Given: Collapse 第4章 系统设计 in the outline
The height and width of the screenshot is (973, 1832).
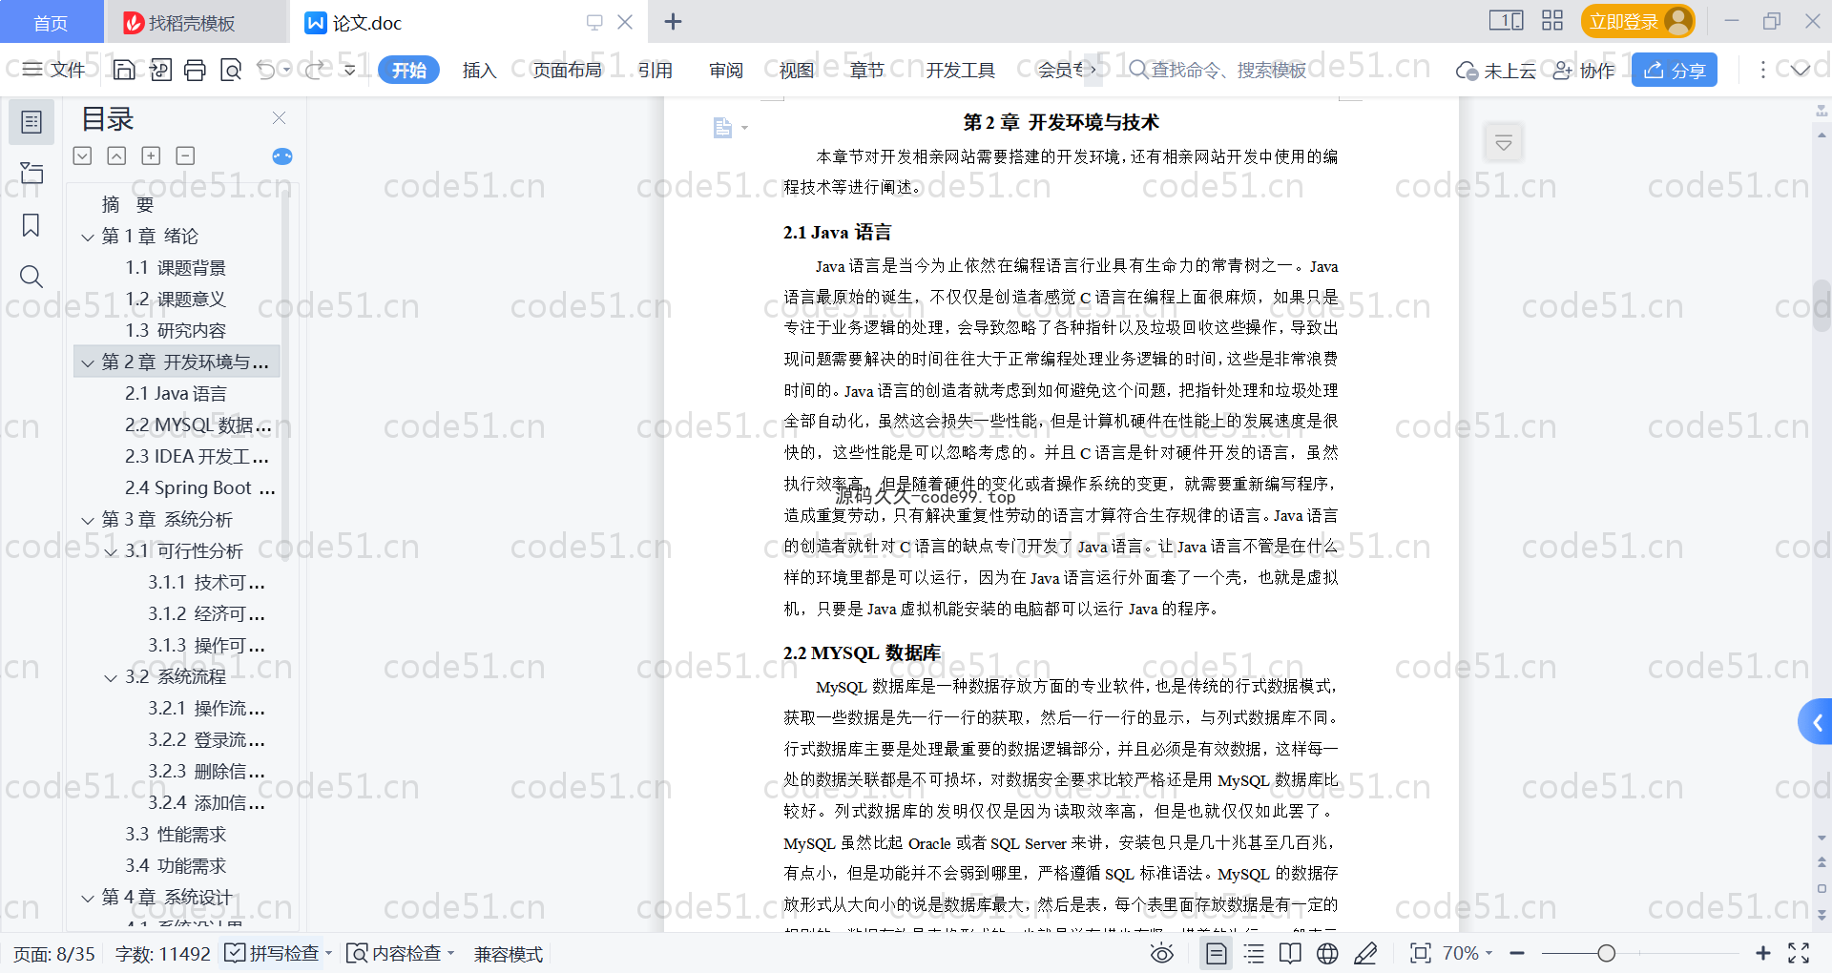Looking at the screenshot, I should click(x=88, y=899).
